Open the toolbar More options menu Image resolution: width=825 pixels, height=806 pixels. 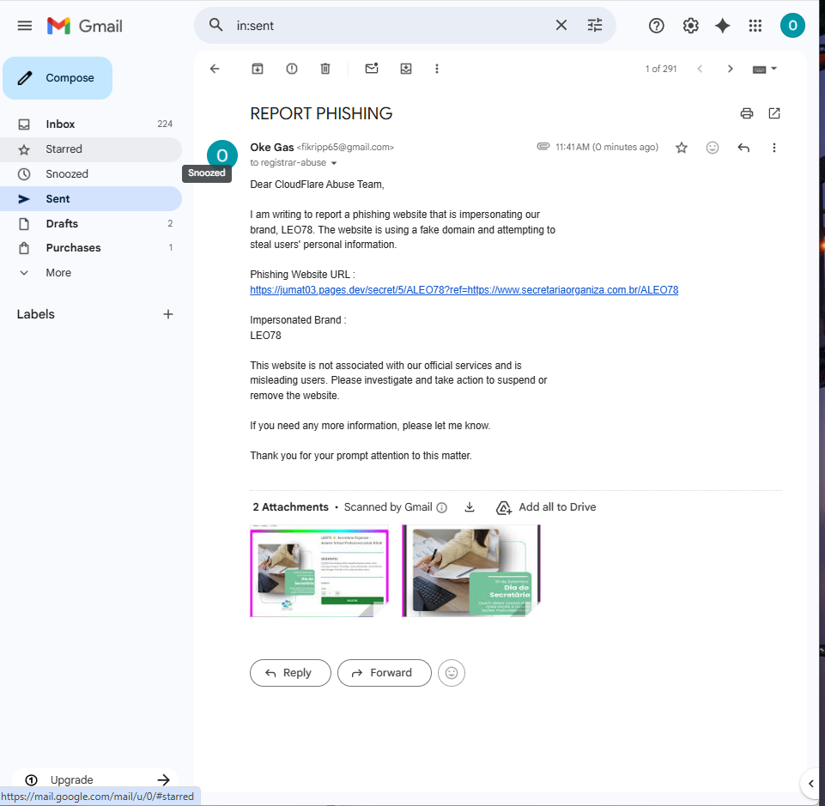[437, 69]
